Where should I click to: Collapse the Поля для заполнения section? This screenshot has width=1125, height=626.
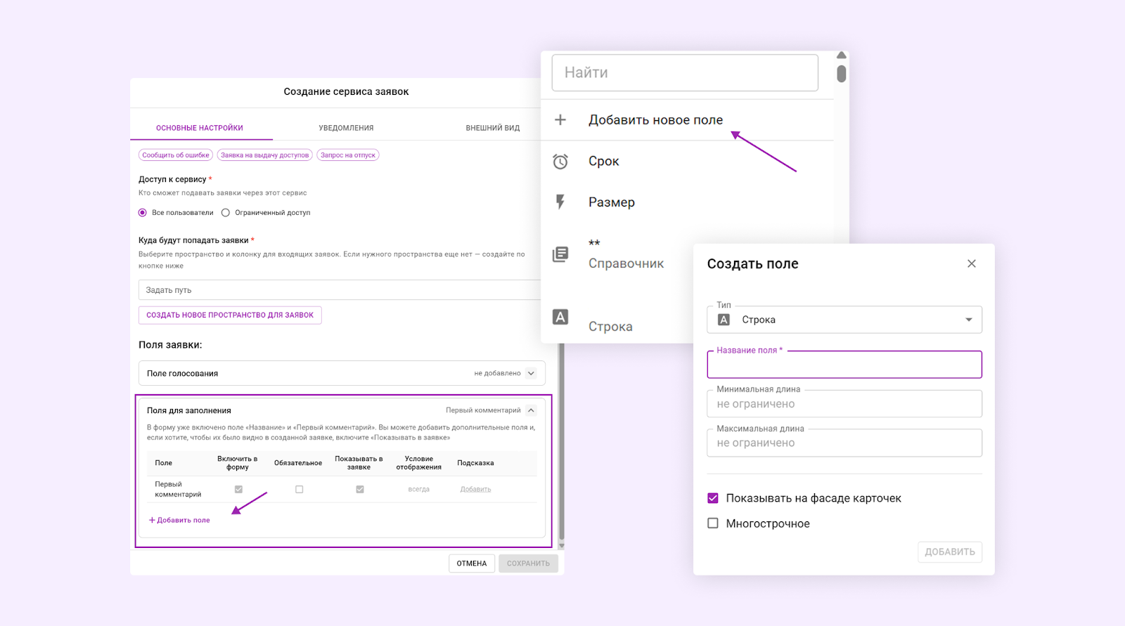click(532, 410)
